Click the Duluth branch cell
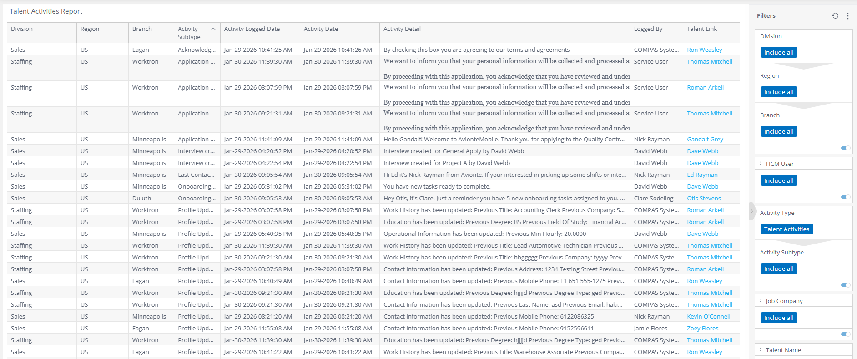Screen dimensions: 857x359 click(x=151, y=199)
